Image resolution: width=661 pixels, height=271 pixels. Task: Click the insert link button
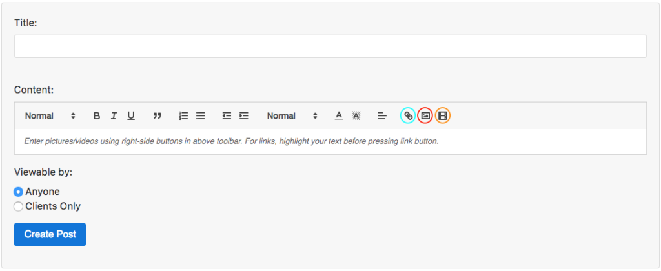[408, 115]
